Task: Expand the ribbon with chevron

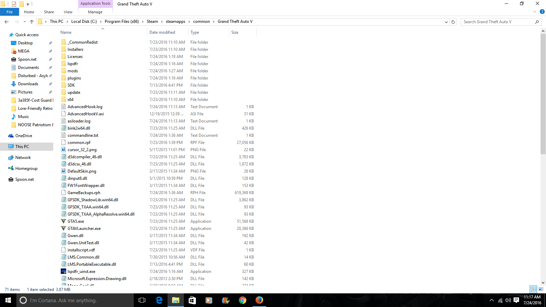Action: coord(535,12)
